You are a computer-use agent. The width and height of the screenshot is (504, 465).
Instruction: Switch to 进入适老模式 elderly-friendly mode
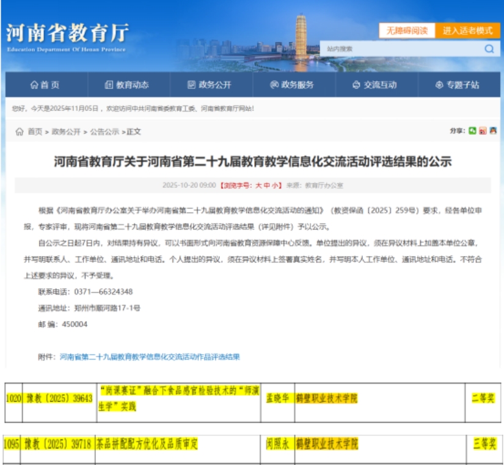coord(467,31)
